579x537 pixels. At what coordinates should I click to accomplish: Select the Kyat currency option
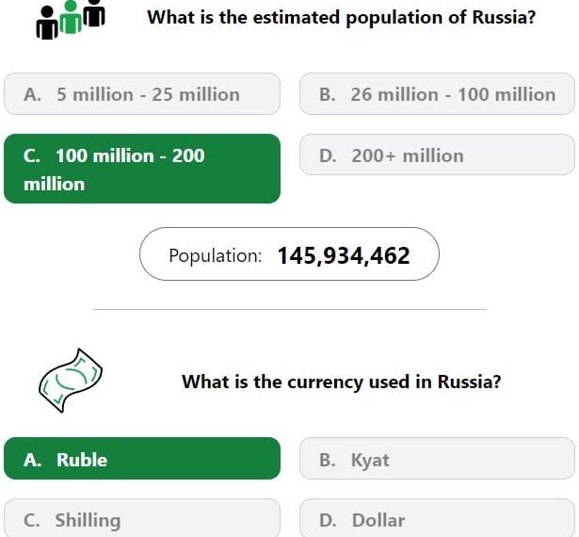437,458
